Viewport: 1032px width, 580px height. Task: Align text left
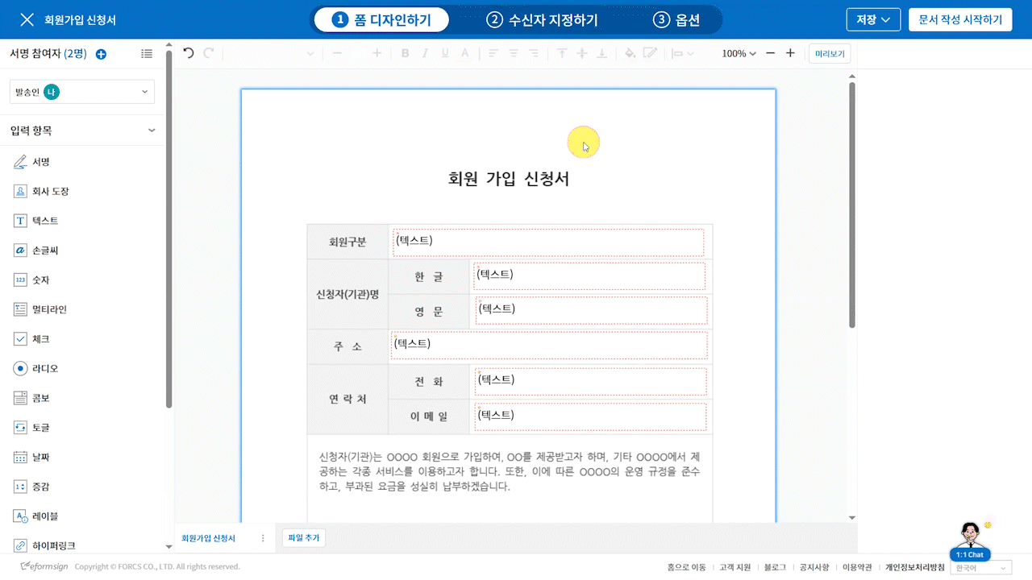coord(493,54)
